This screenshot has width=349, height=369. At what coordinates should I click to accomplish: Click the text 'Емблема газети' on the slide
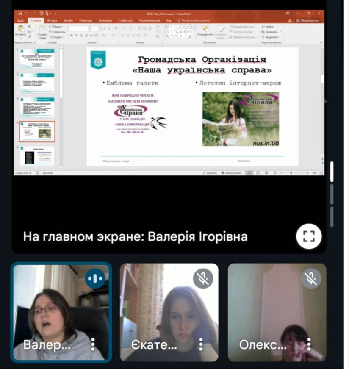pos(132,83)
